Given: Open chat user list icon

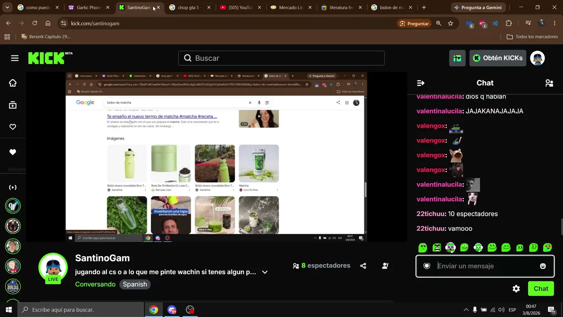Looking at the screenshot, I should click(x=549, y=83).
